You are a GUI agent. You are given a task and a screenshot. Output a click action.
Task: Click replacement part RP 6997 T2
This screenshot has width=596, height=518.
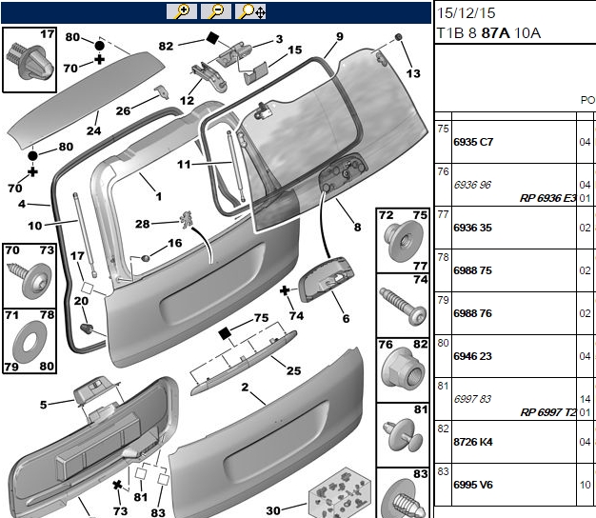click(x=548, y=412)
